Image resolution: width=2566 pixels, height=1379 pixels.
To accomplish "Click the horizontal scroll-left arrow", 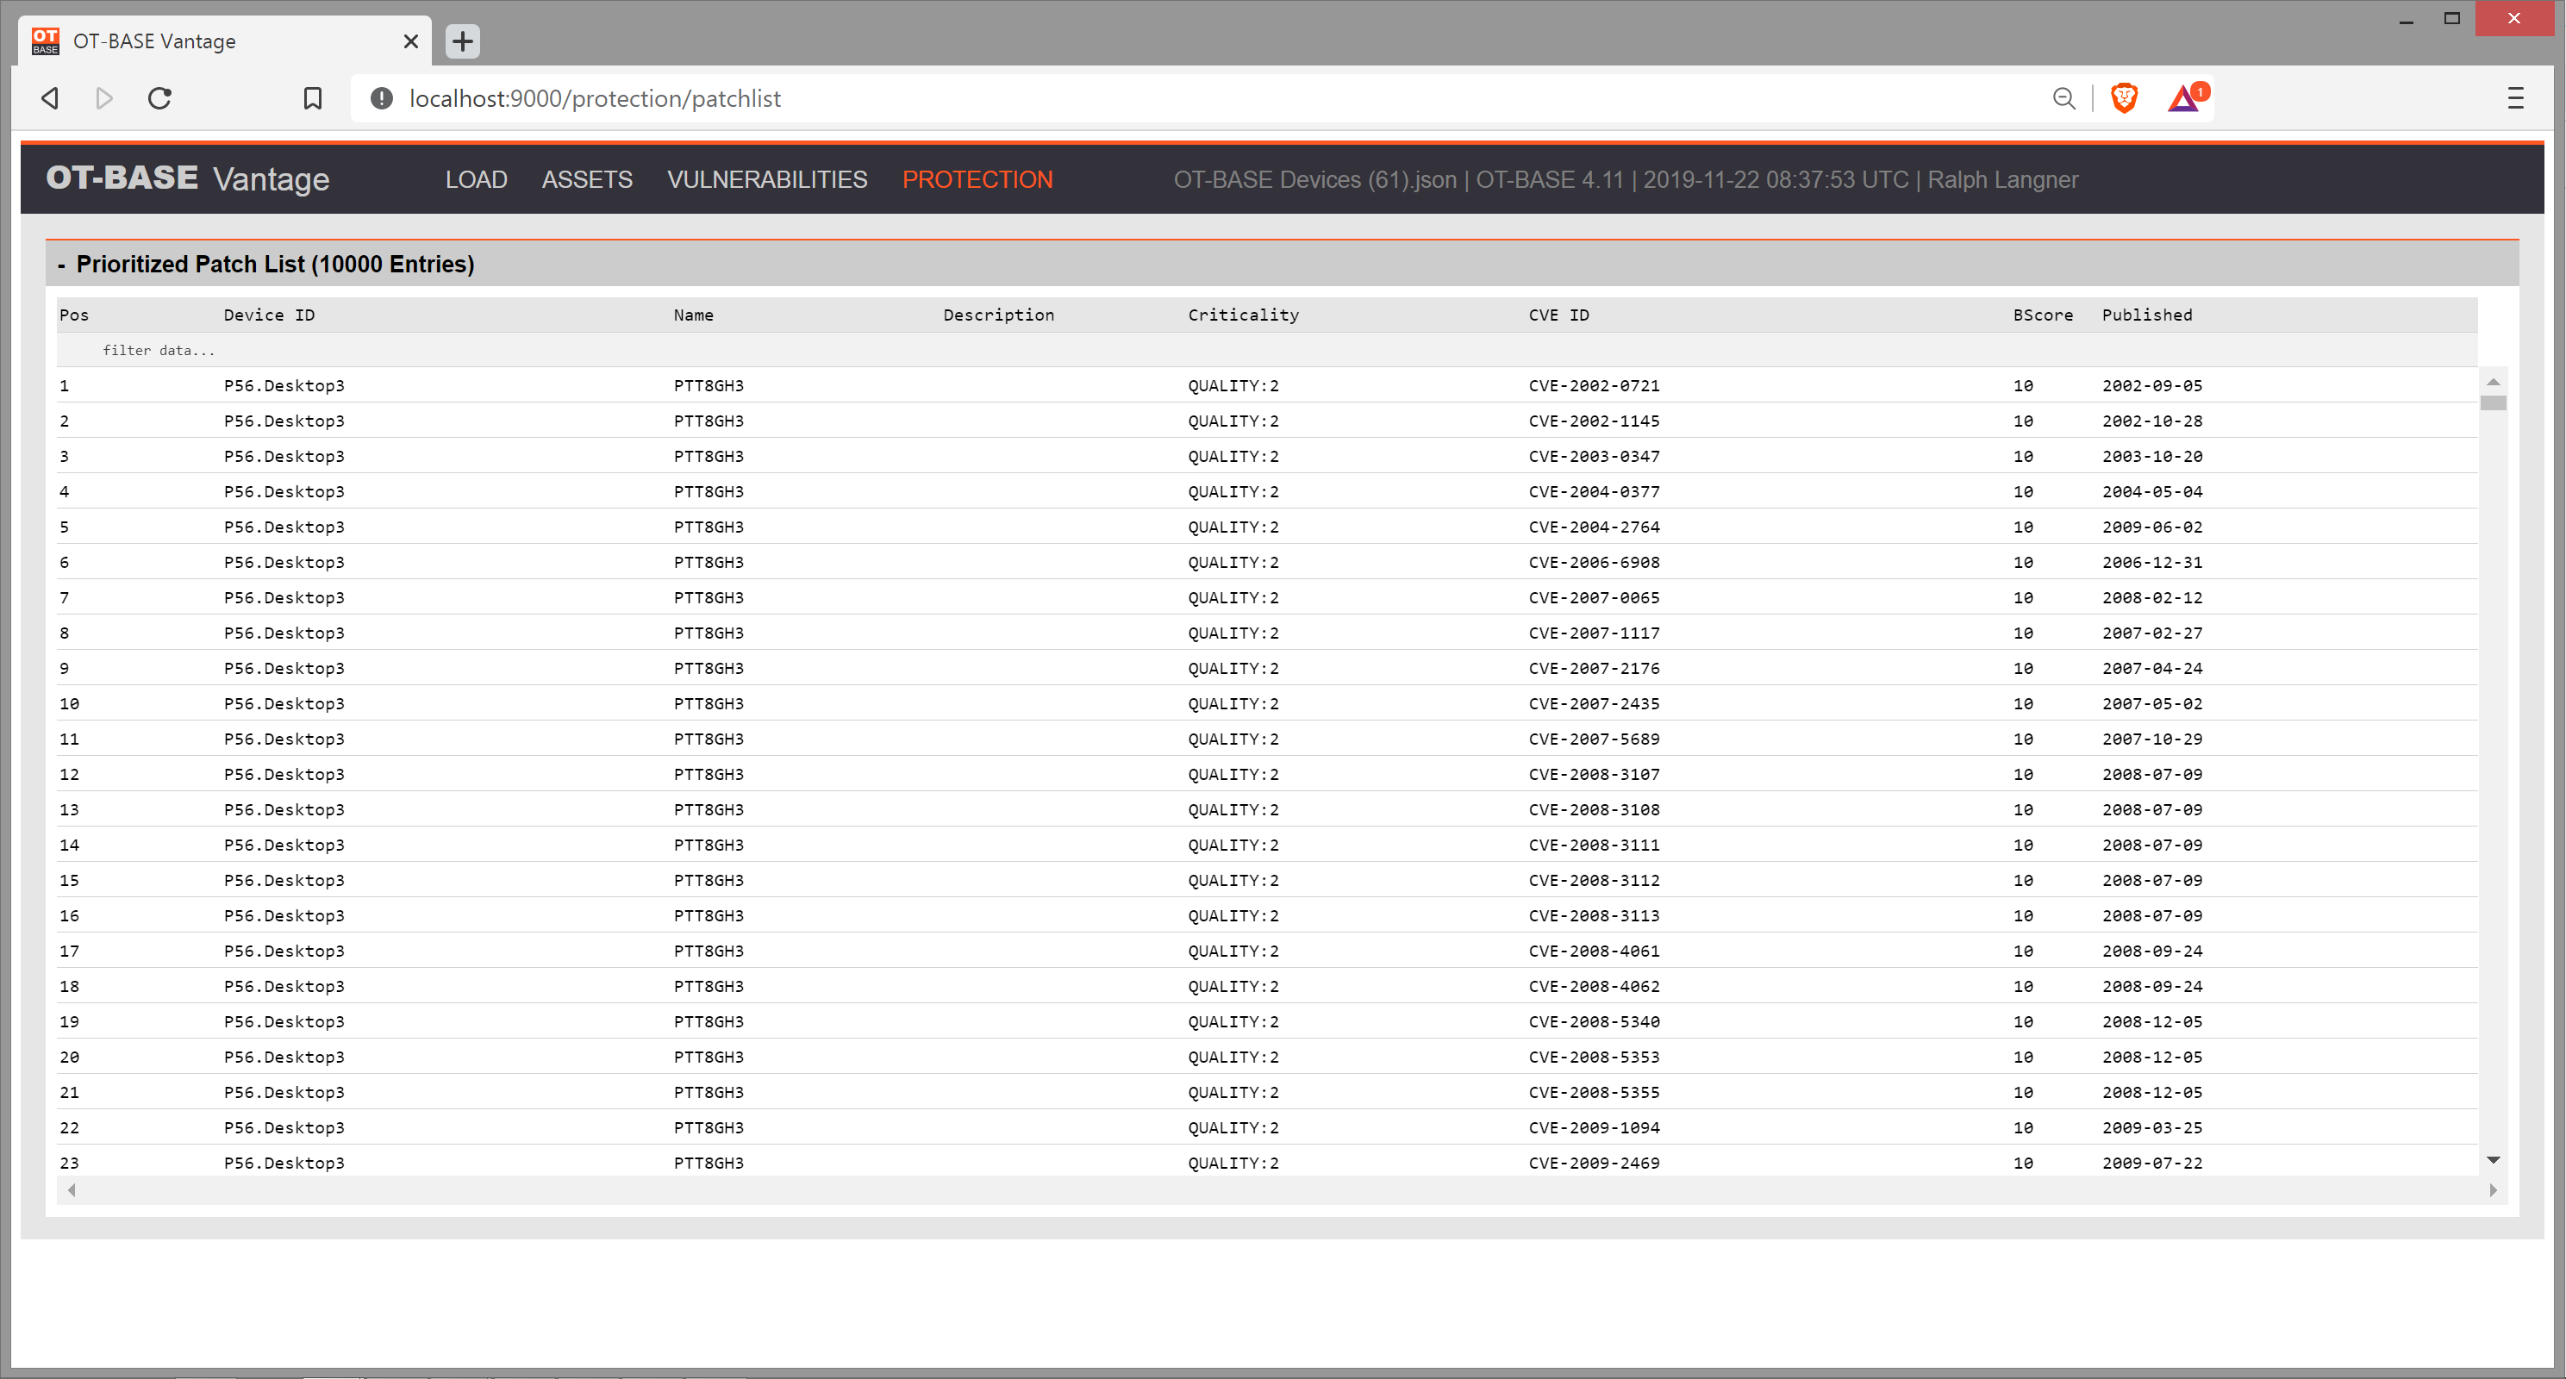I will [x=72, y=1189].
